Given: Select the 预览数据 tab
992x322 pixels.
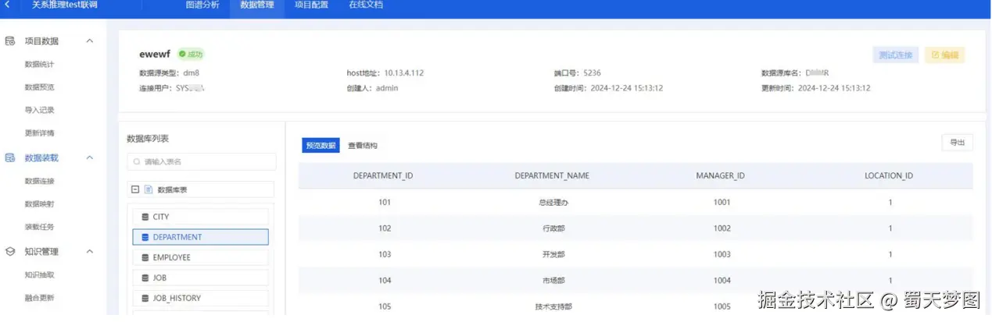Looking at the screenshot, I should [x=321, y=145].
